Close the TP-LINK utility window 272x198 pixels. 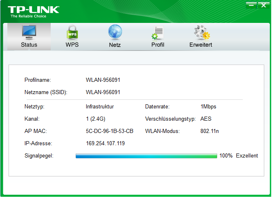[x=263, y=5]
